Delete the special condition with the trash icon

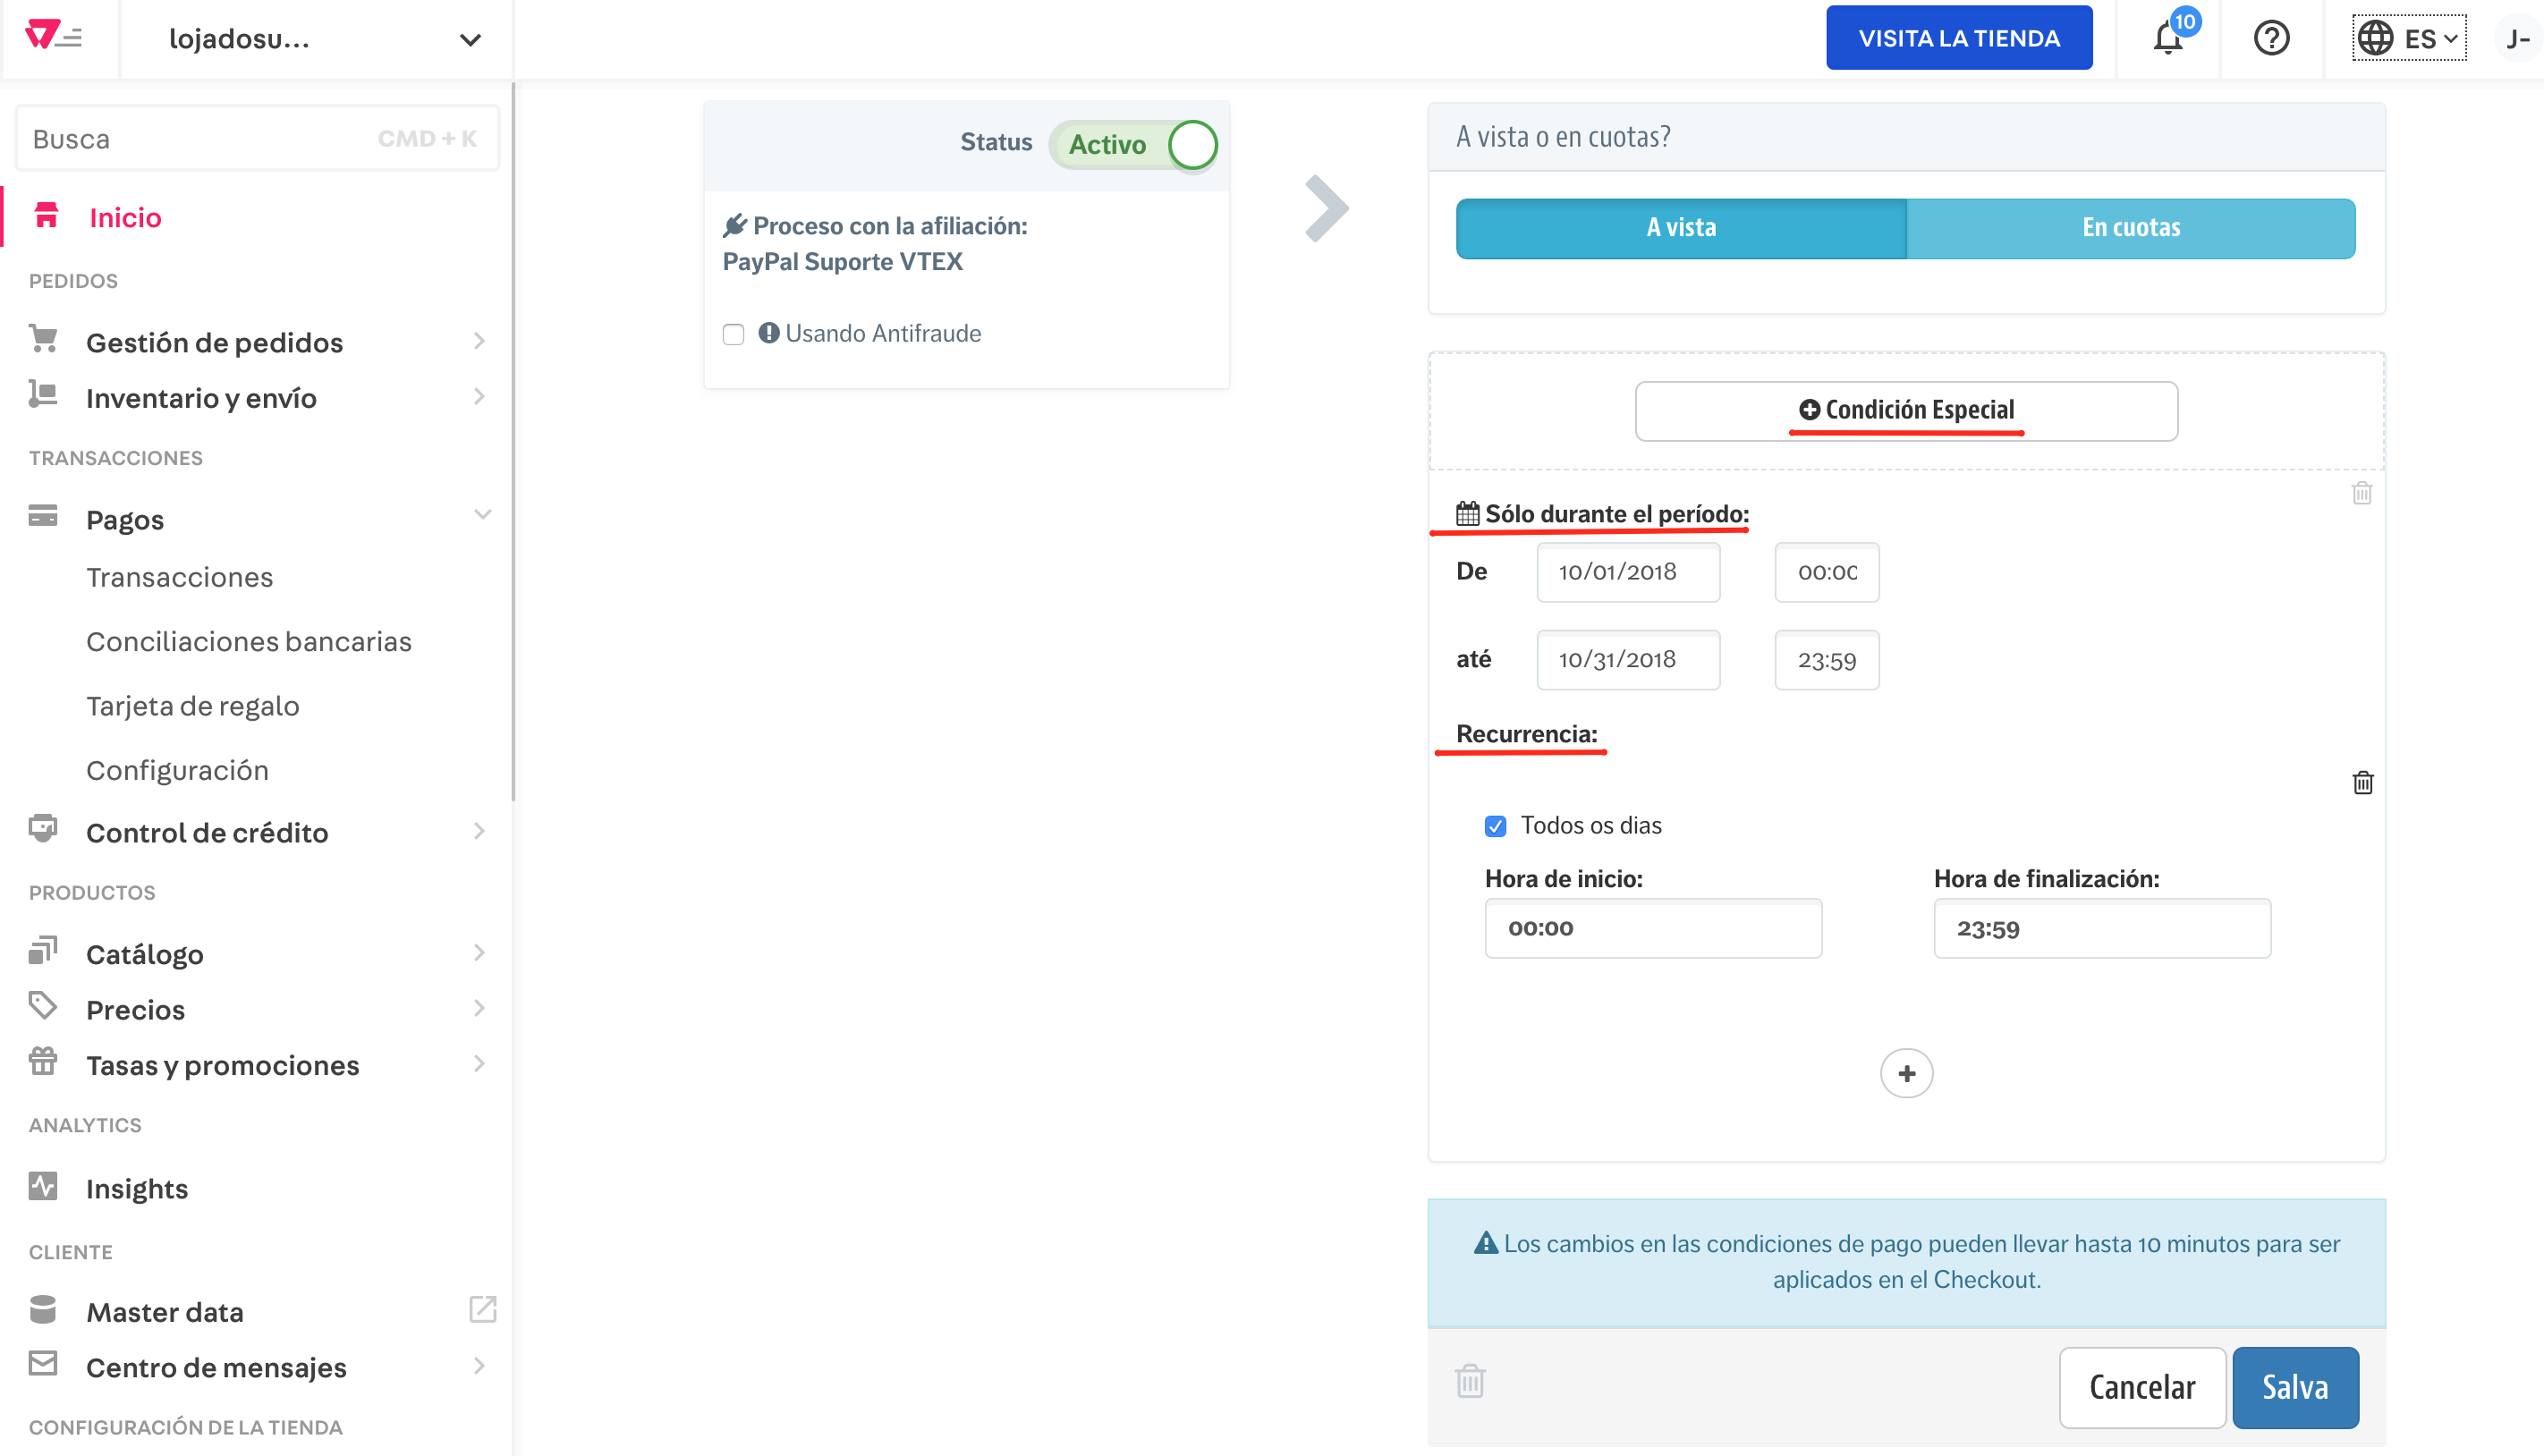[x=2363, y=493]
